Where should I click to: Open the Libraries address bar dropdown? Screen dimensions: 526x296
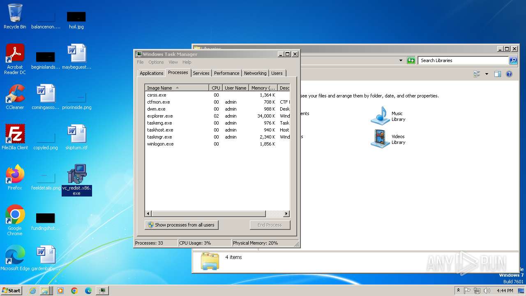point(401,60)
